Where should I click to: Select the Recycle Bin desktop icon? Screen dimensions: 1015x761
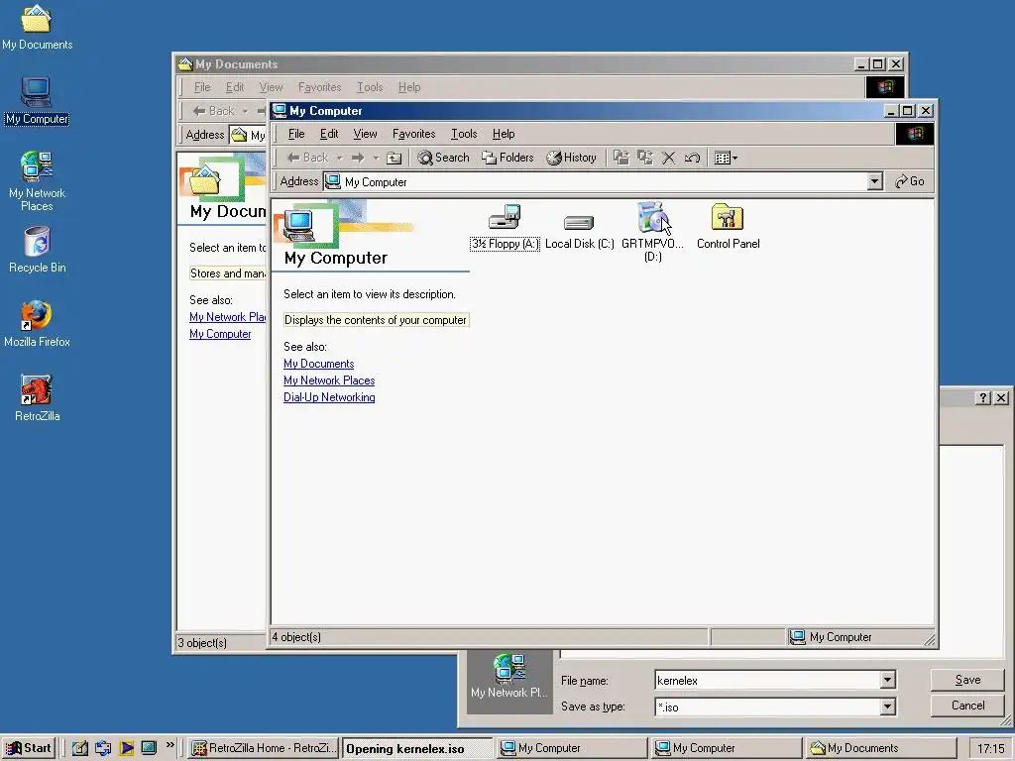point(37,250)
